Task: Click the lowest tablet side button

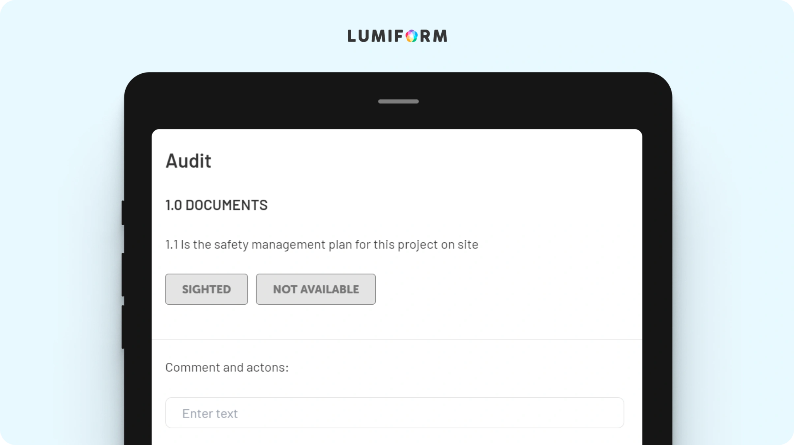Action: click(123, 327)
